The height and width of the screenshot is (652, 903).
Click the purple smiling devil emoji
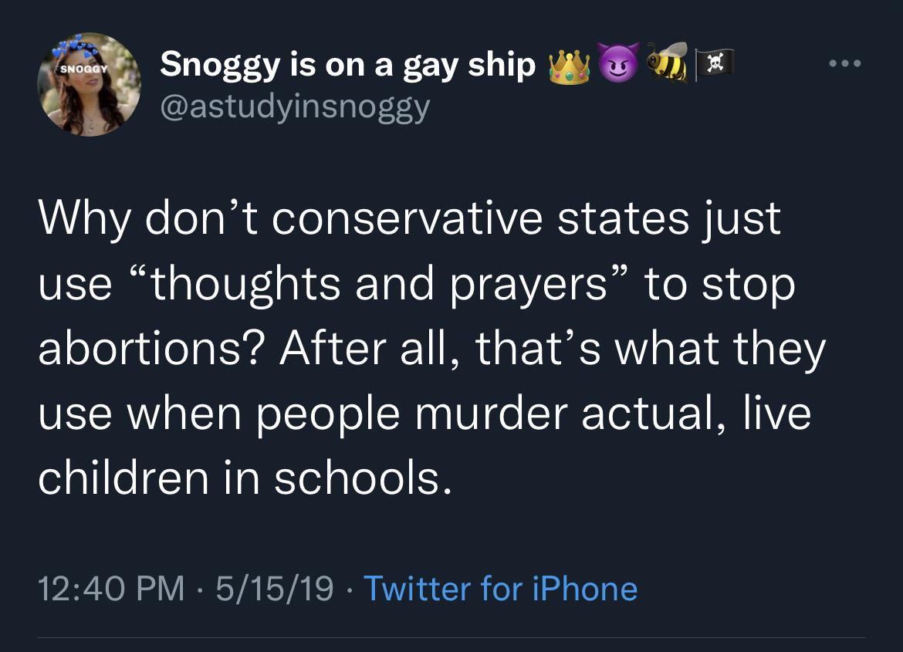pos(617,62)
